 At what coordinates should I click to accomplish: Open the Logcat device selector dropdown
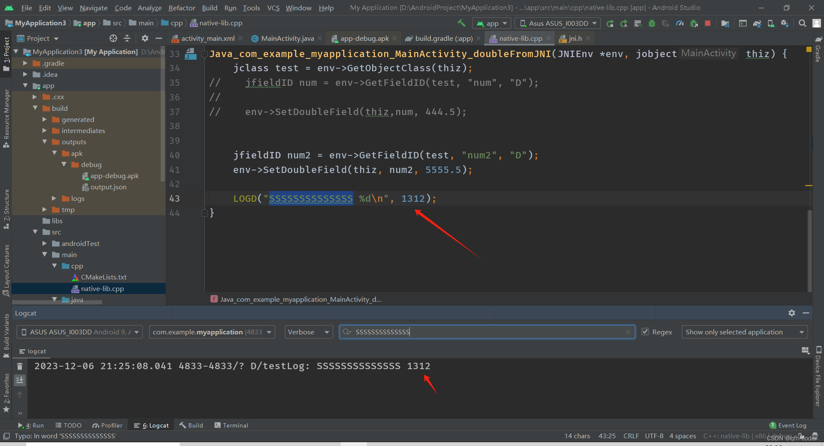[79, 332]
